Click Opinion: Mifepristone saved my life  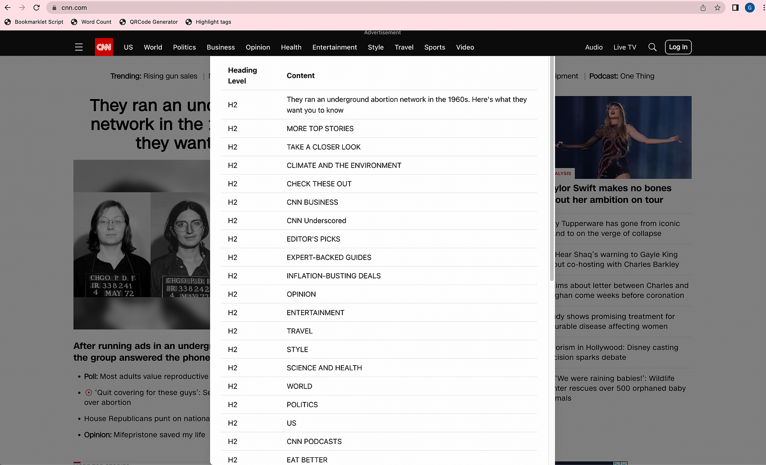tap(145, 435)
